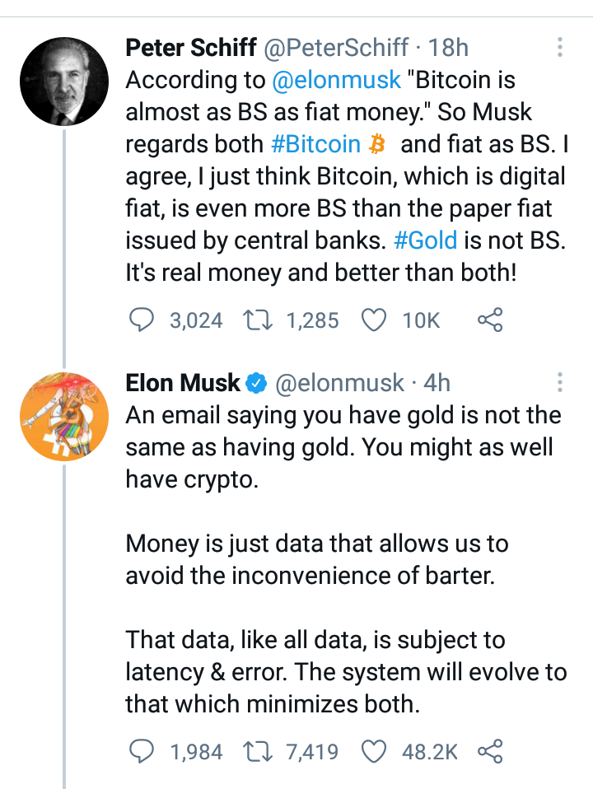Open Peter Schiff's profile by name
Screen dimensions: 593x789
(x=191, y=47)
